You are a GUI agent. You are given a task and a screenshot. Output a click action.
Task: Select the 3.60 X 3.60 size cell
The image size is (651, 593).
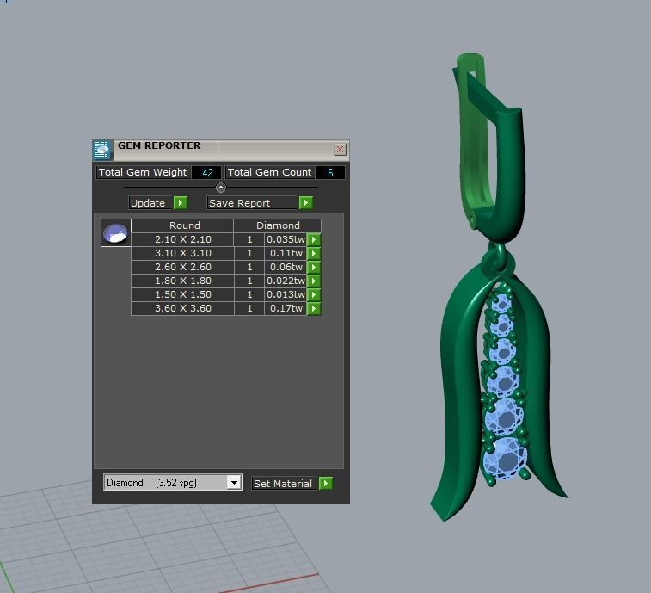[x=182, y=308]
